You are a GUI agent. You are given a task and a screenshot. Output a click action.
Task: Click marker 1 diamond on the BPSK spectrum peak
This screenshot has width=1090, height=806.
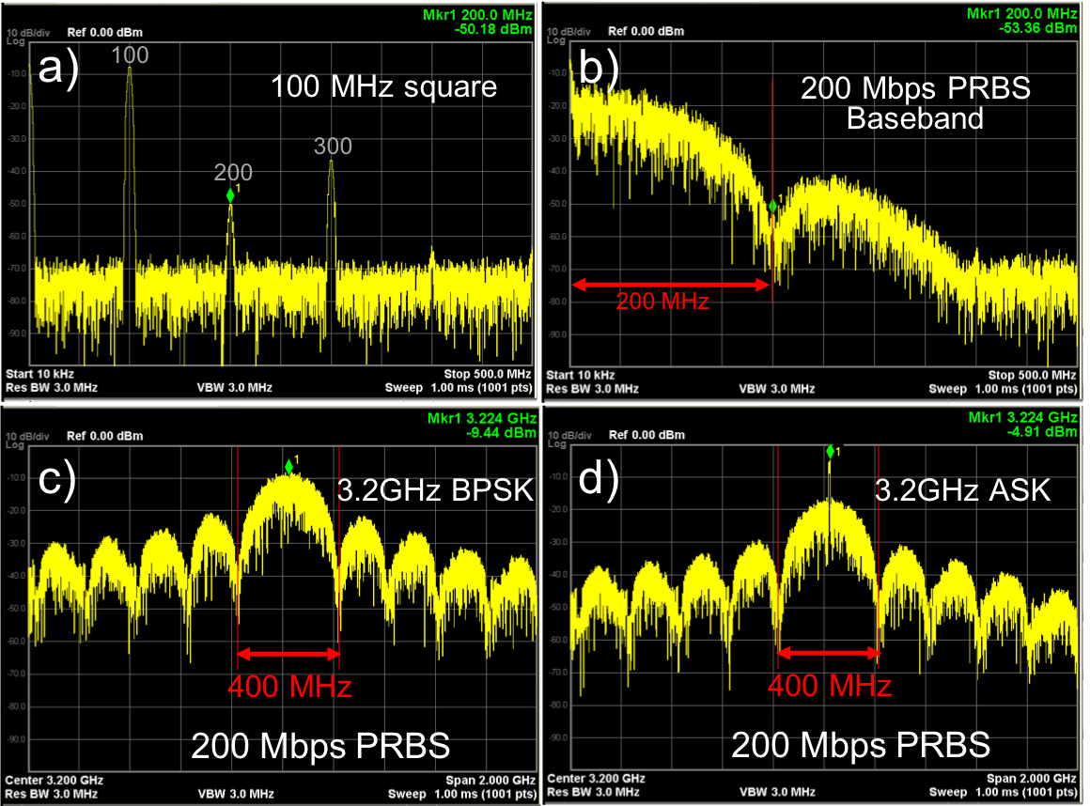click(288, 467)
